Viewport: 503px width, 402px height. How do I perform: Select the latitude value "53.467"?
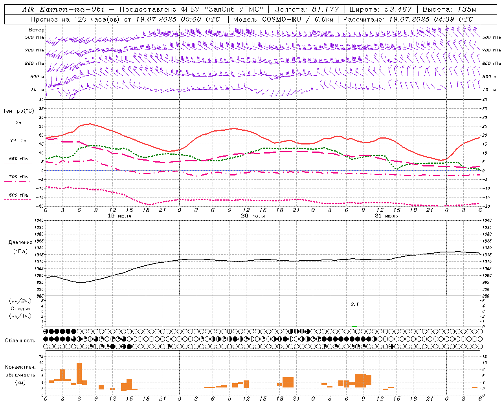398,9
